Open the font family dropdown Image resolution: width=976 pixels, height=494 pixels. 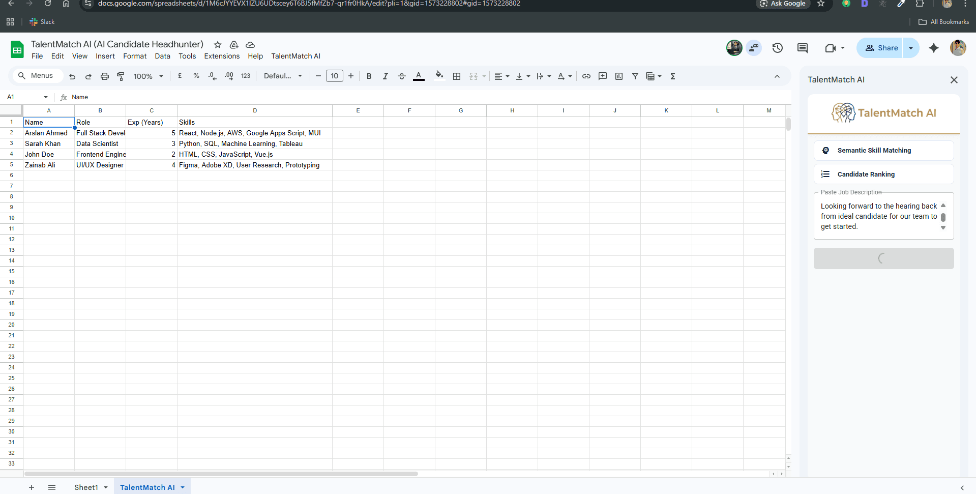tap(283, 76)
